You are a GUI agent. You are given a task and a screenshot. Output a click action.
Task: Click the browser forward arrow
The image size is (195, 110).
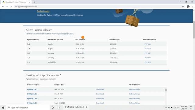(7, 7)
